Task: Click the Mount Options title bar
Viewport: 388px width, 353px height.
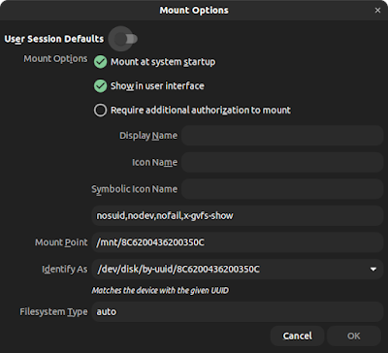Action: [194, 11]
